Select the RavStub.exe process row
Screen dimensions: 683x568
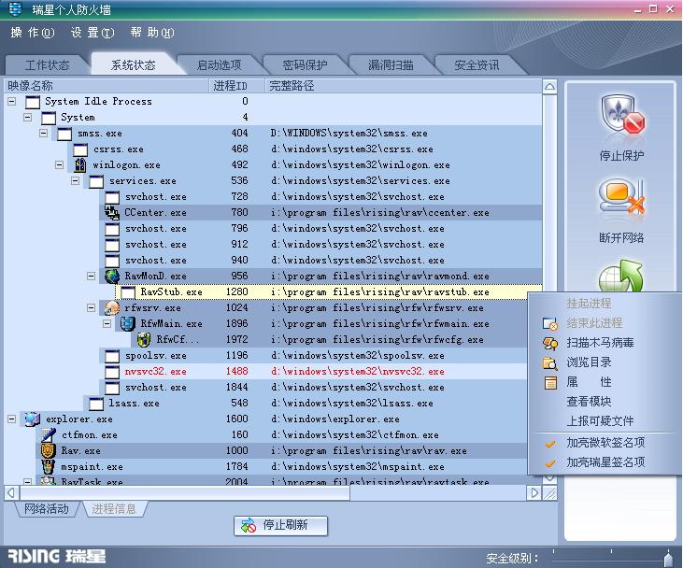click(329, 291)
